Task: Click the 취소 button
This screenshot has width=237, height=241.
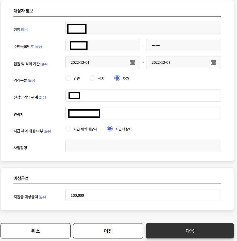Action: 36,231
